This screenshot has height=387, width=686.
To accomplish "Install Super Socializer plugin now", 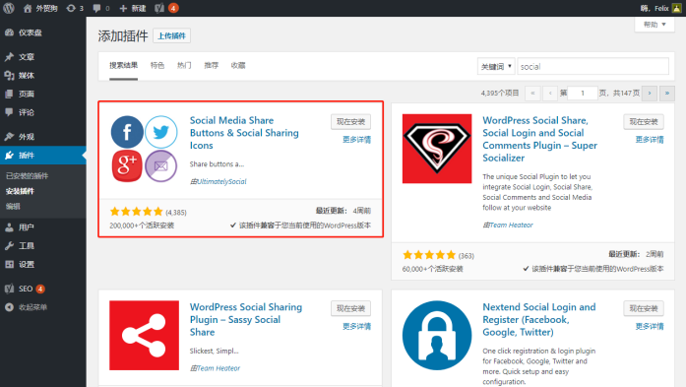I will click(x=644, y=122).
